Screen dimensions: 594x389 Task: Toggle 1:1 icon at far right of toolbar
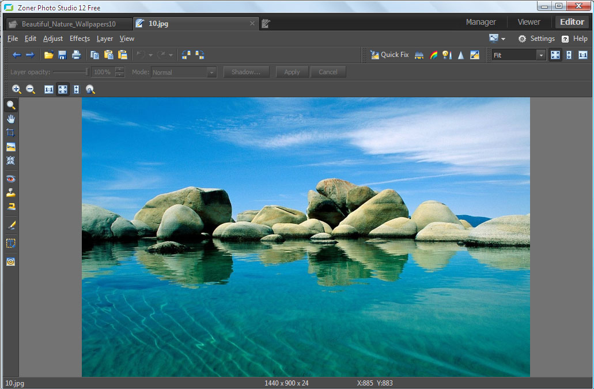point(583,55)
